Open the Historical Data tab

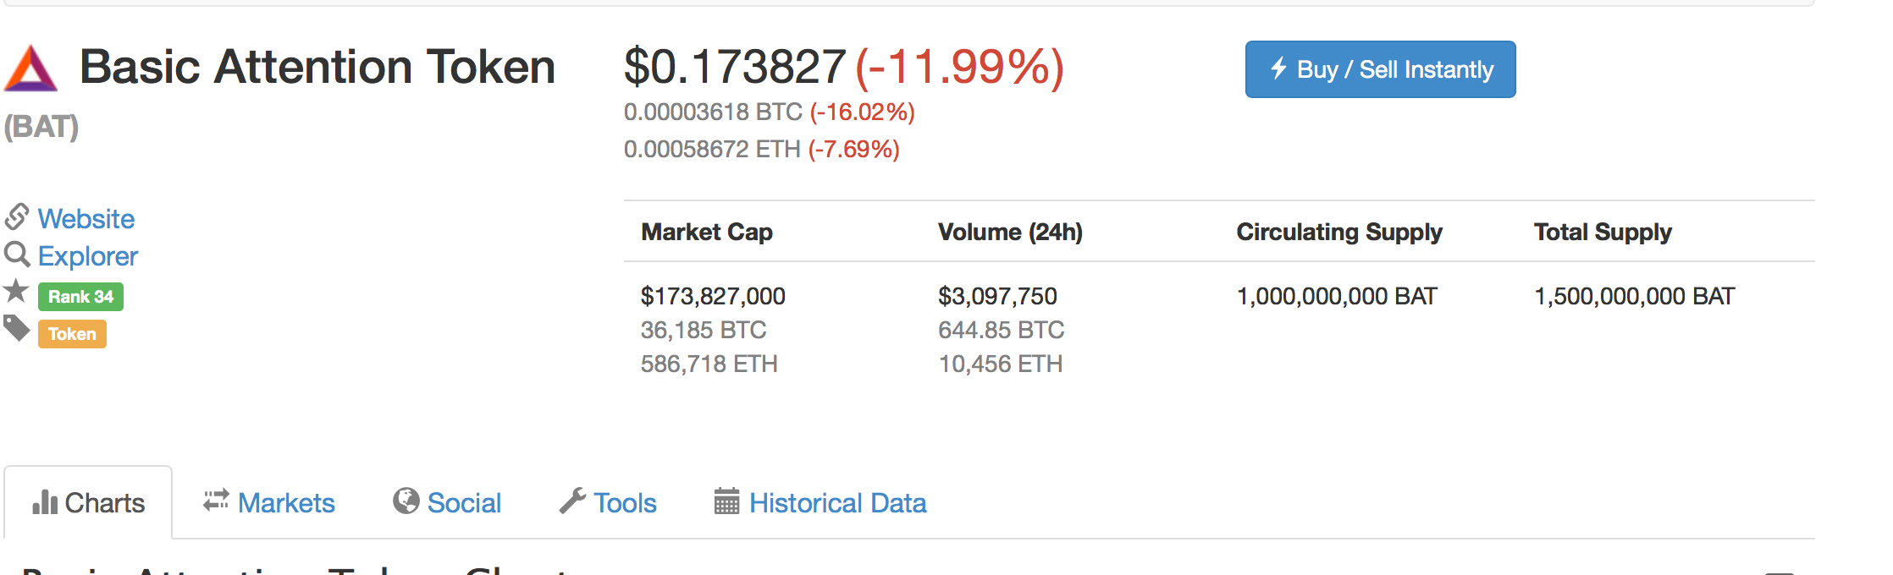(x=820, y=503)
